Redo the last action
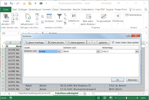149x100 pixels. [18, 4]
